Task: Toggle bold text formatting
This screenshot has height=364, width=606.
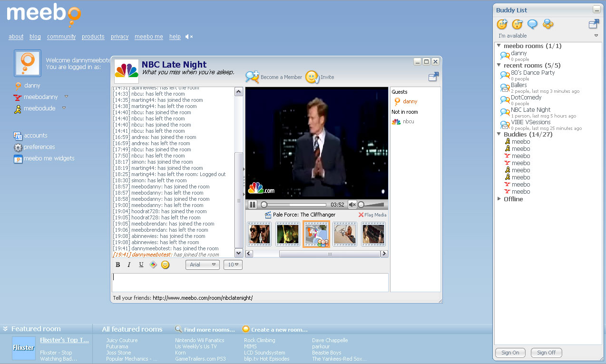Action: pos(118,265)
